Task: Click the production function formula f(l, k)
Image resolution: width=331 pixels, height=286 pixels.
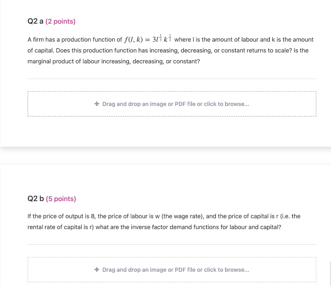Action: (x=148, y=39)
